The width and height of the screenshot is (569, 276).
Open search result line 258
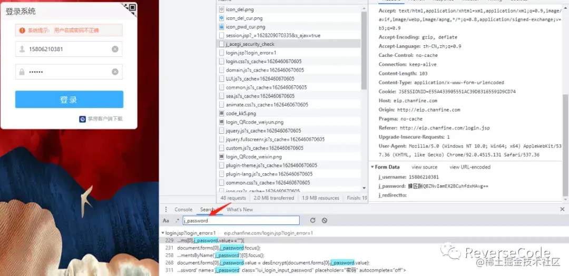(x=364, y=255)
